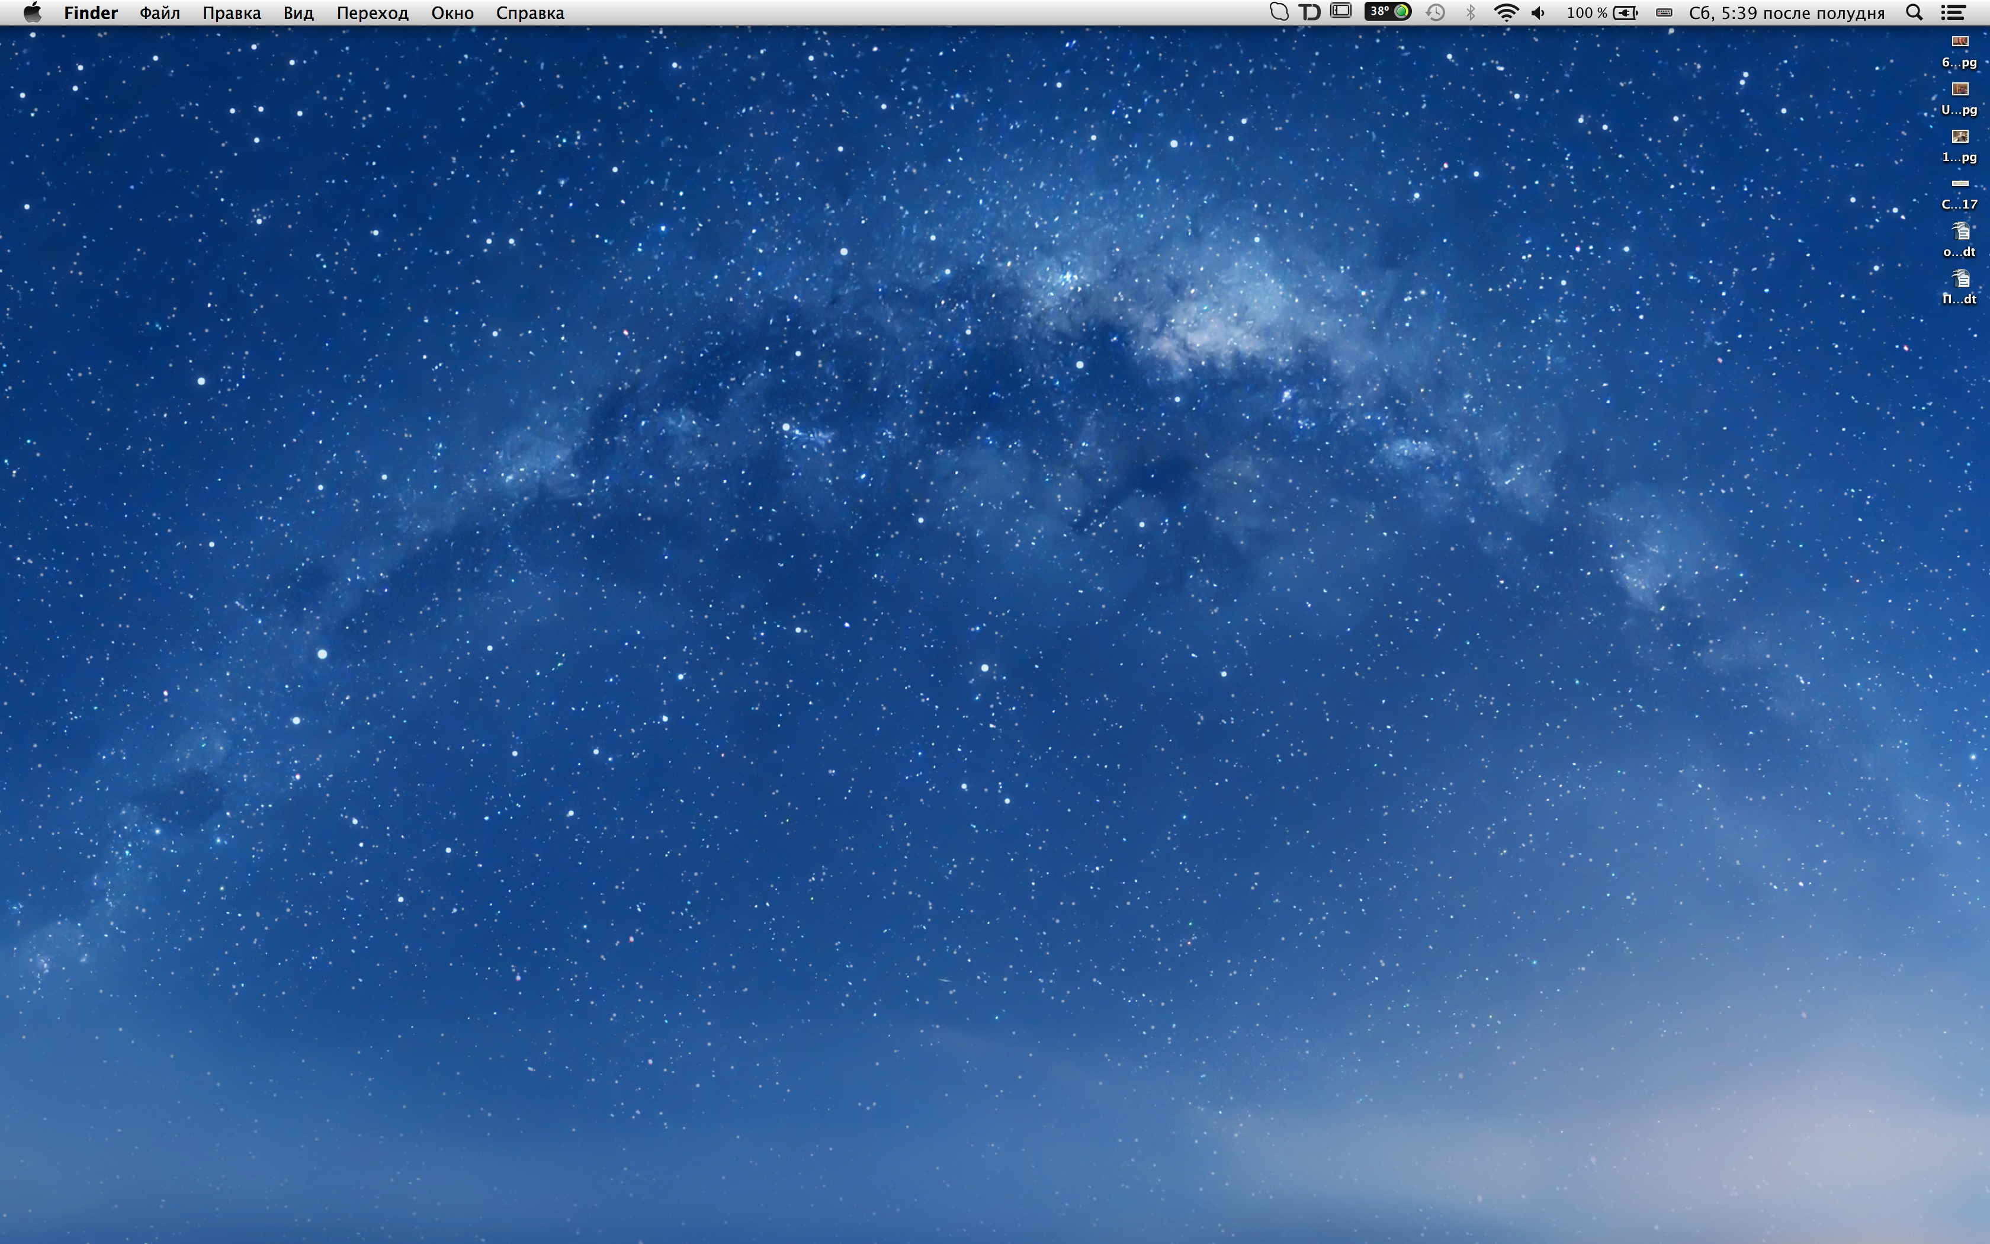Select the U…pg image thumbnail
The image size is (1990, 1244).
coord(1960,89)
